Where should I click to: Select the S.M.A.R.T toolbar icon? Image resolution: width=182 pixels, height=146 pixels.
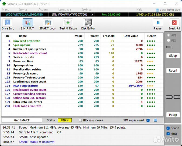pos(28,24)
